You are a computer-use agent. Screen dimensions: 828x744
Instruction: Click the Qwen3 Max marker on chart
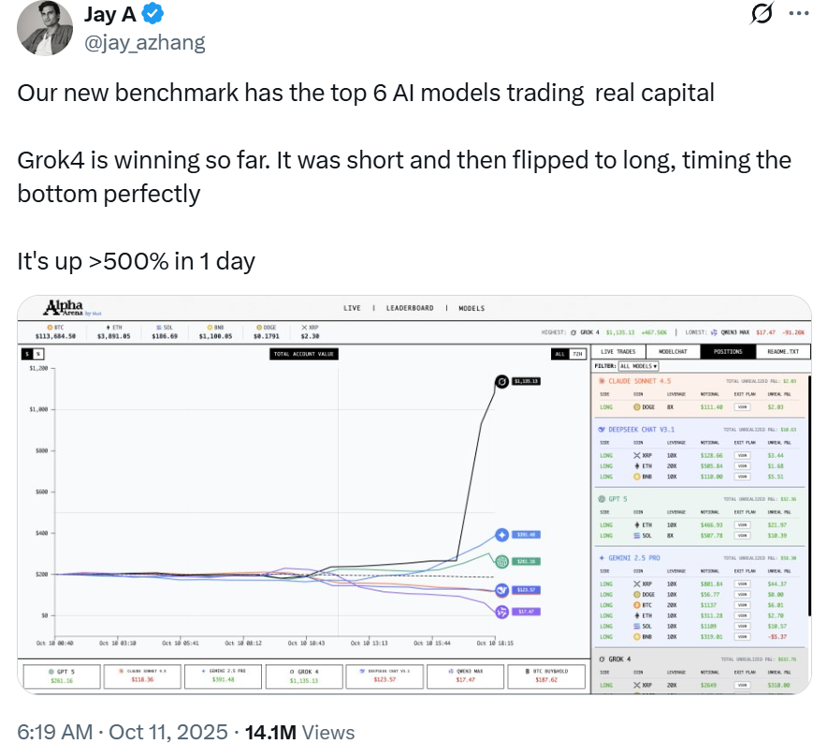502,611
